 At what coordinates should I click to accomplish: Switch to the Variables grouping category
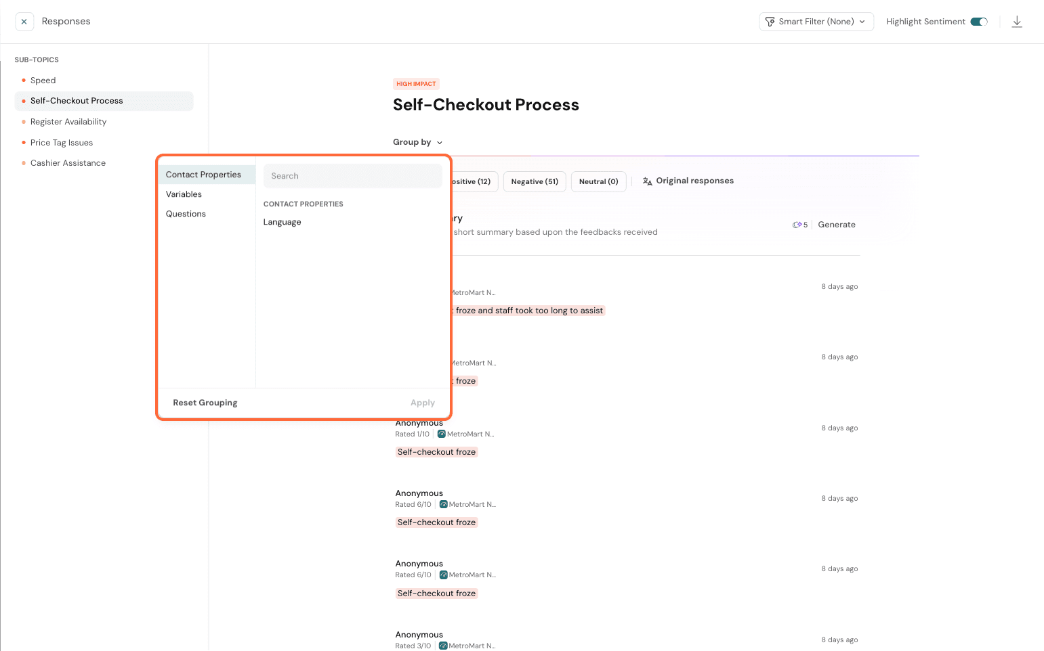pos(184,194)
